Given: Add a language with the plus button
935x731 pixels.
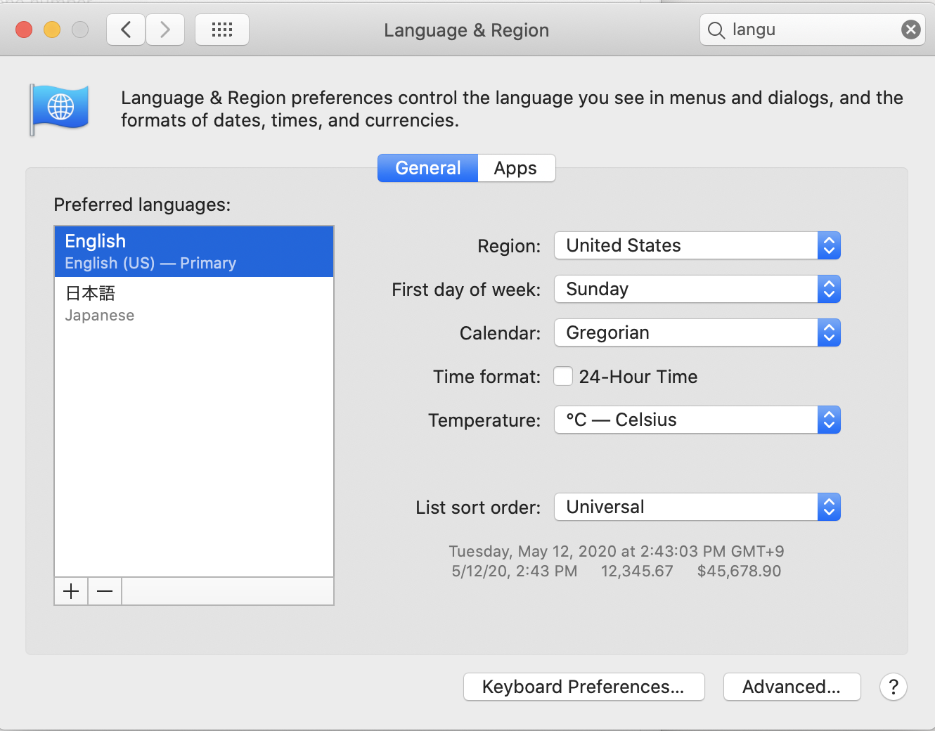Looking at the screenshot, I should coord(71,591).
